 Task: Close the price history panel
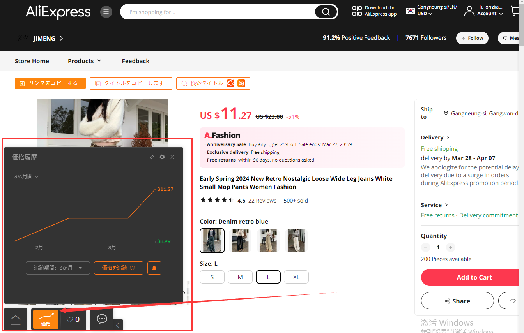[x=172, y=157]
